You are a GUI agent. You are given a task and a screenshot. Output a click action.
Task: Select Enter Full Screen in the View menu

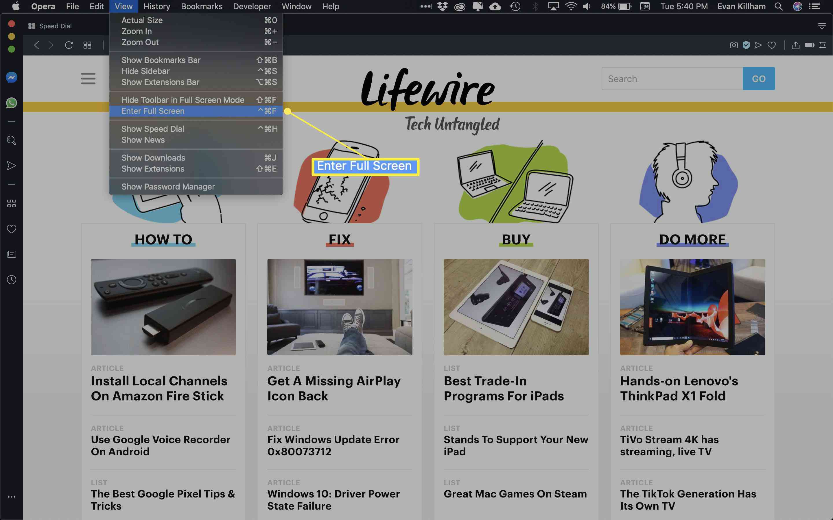point(196,111)
